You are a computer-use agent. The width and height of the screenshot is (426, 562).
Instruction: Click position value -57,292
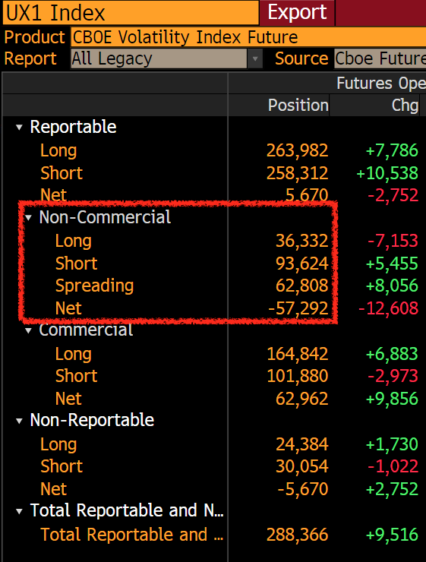click(298, 308)
